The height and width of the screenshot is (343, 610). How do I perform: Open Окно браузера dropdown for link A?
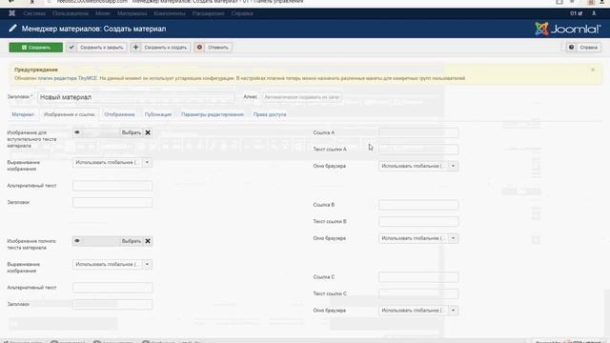coord(418,166)
